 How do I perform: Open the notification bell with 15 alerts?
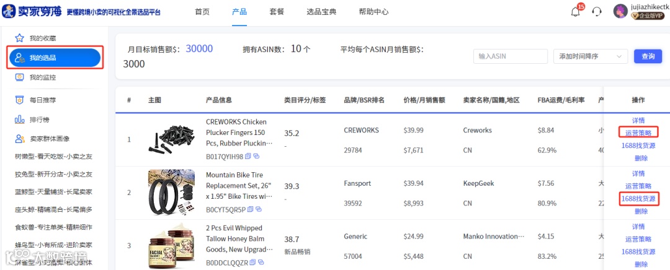[576, 12]
